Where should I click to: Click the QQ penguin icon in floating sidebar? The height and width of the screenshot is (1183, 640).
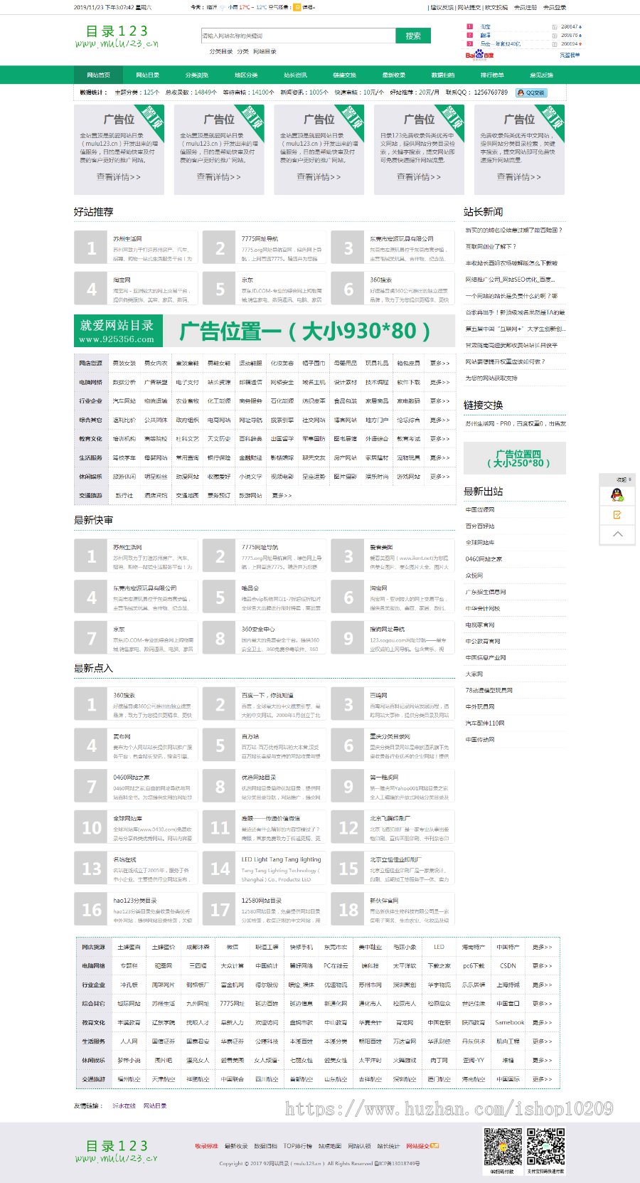[x=617, y=495]
